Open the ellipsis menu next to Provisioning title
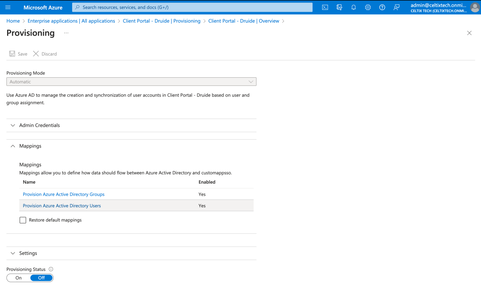 (66, 33)
